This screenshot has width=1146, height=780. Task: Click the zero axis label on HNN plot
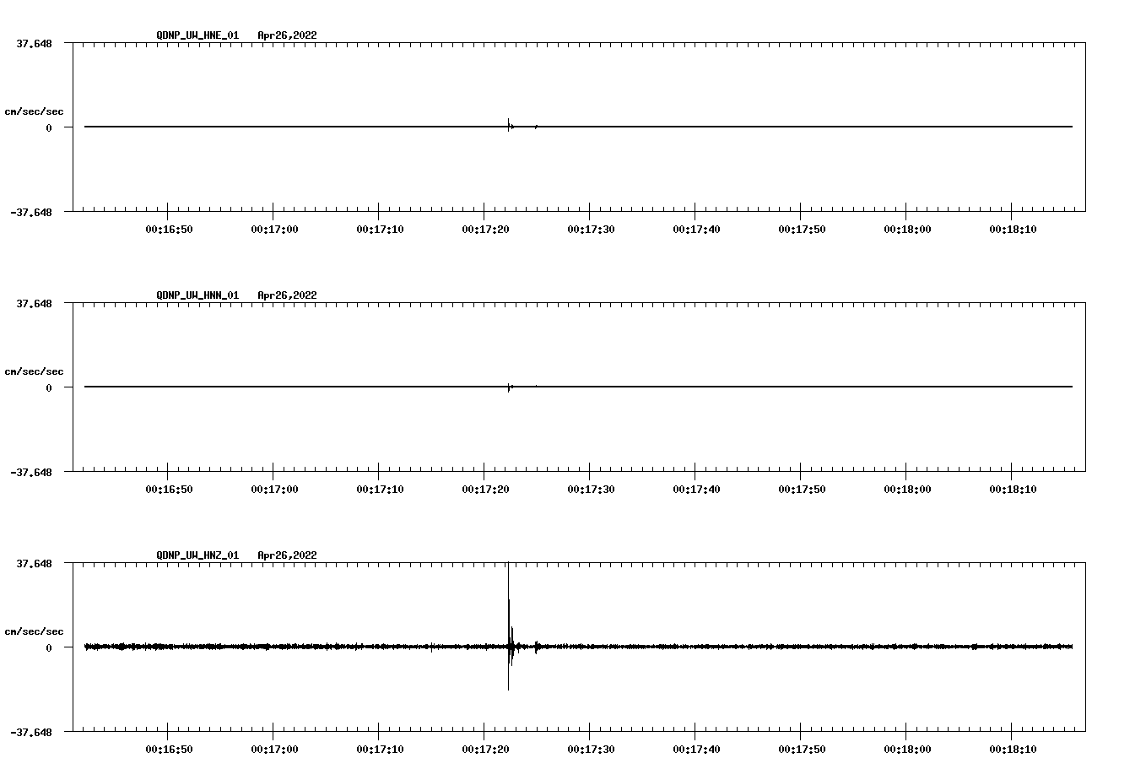point(49,388)
